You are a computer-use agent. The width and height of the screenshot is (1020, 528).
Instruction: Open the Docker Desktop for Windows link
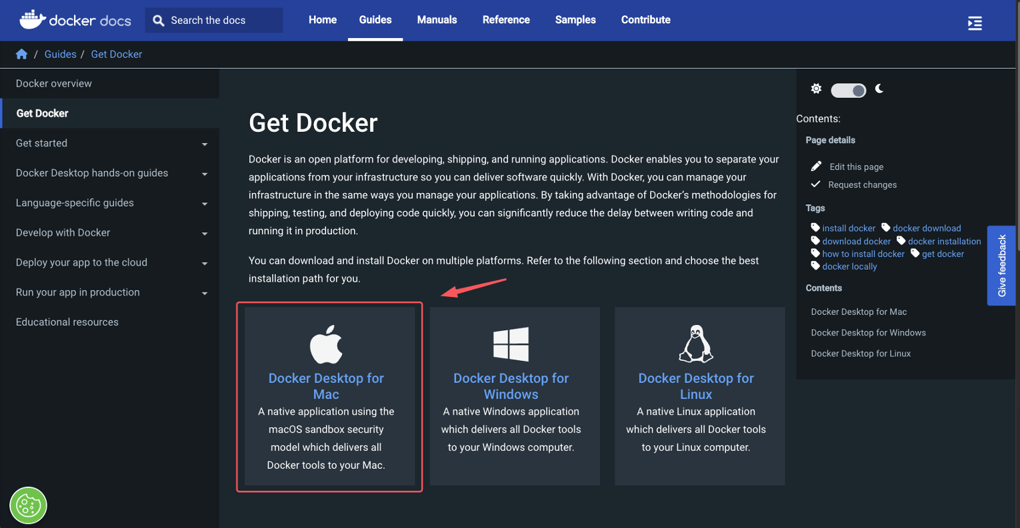[x=511, y=386]
